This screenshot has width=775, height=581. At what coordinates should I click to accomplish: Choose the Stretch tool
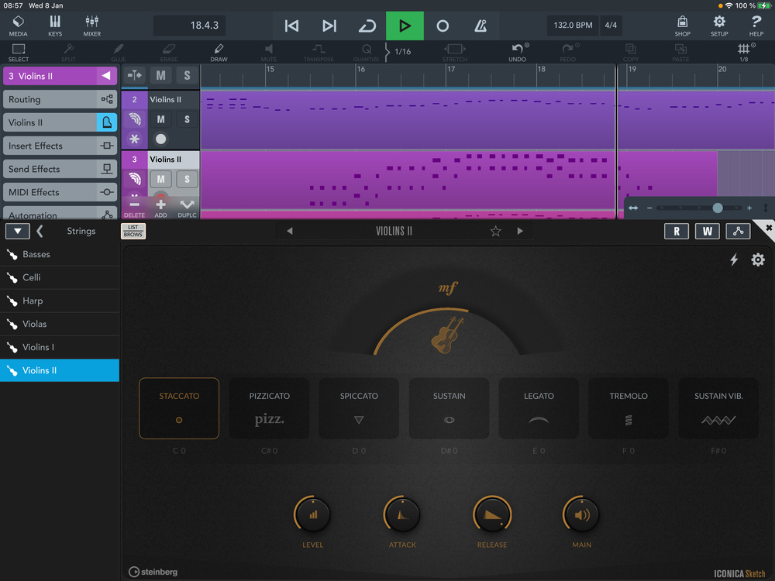(455, 53)
